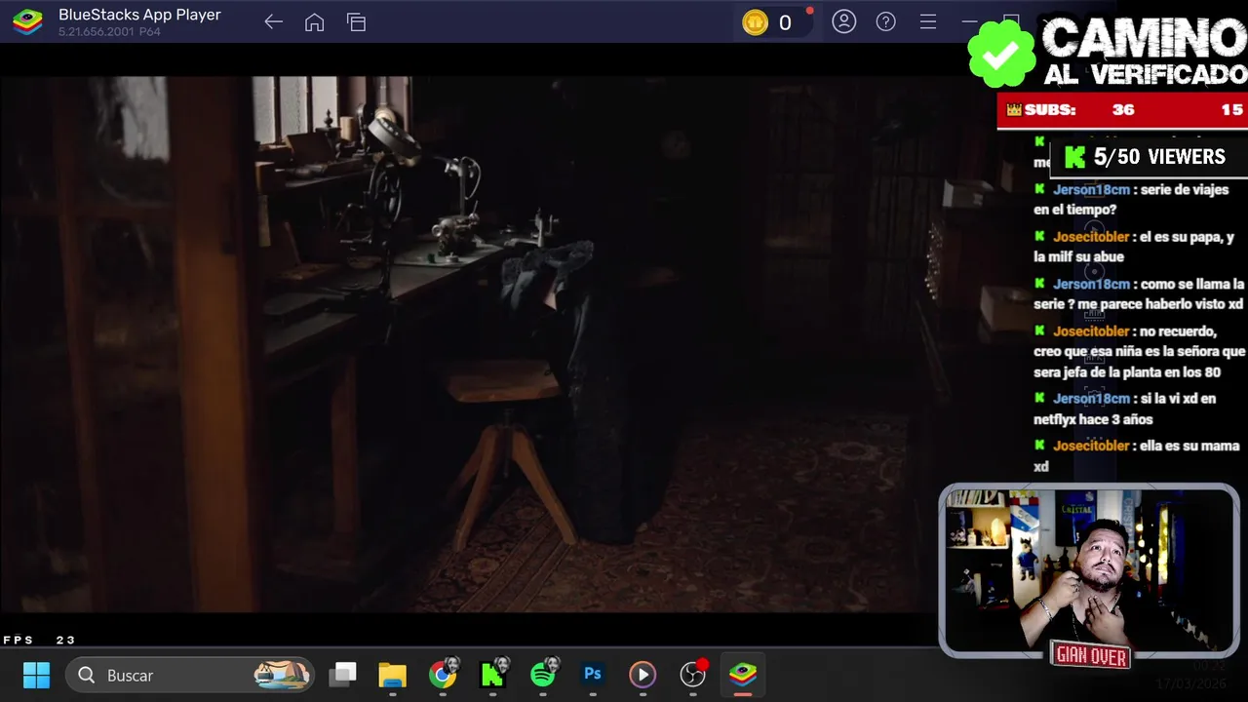The height and width of the screenshot is (702, 1248).
Task: Click the video playing in BlueStacks
Action: 468,344
